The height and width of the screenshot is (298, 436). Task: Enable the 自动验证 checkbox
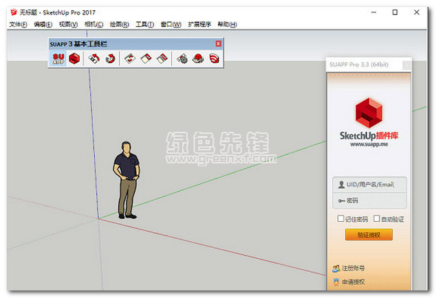376,218
